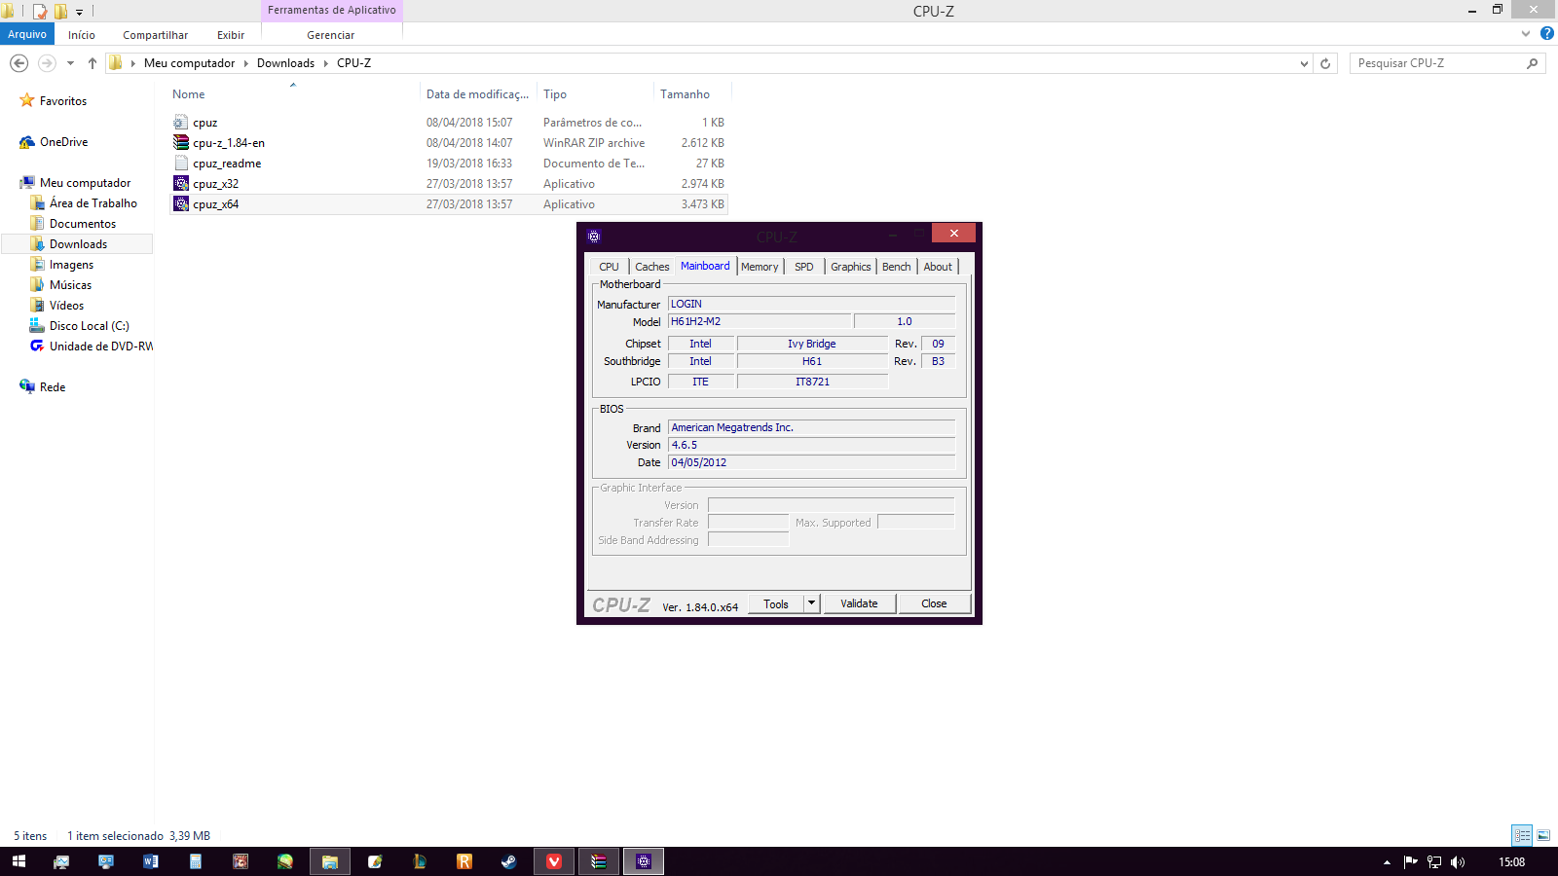Screen dimensions: 1558x876
Task: Click the Close button in CPU-Z
Action: 934,603
